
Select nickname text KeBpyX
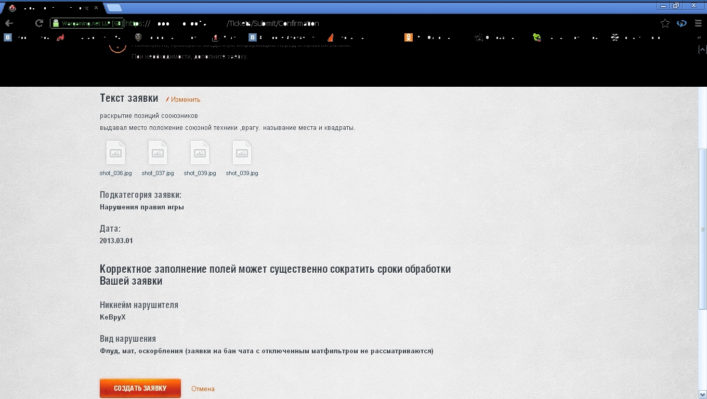tap(113, 317)
